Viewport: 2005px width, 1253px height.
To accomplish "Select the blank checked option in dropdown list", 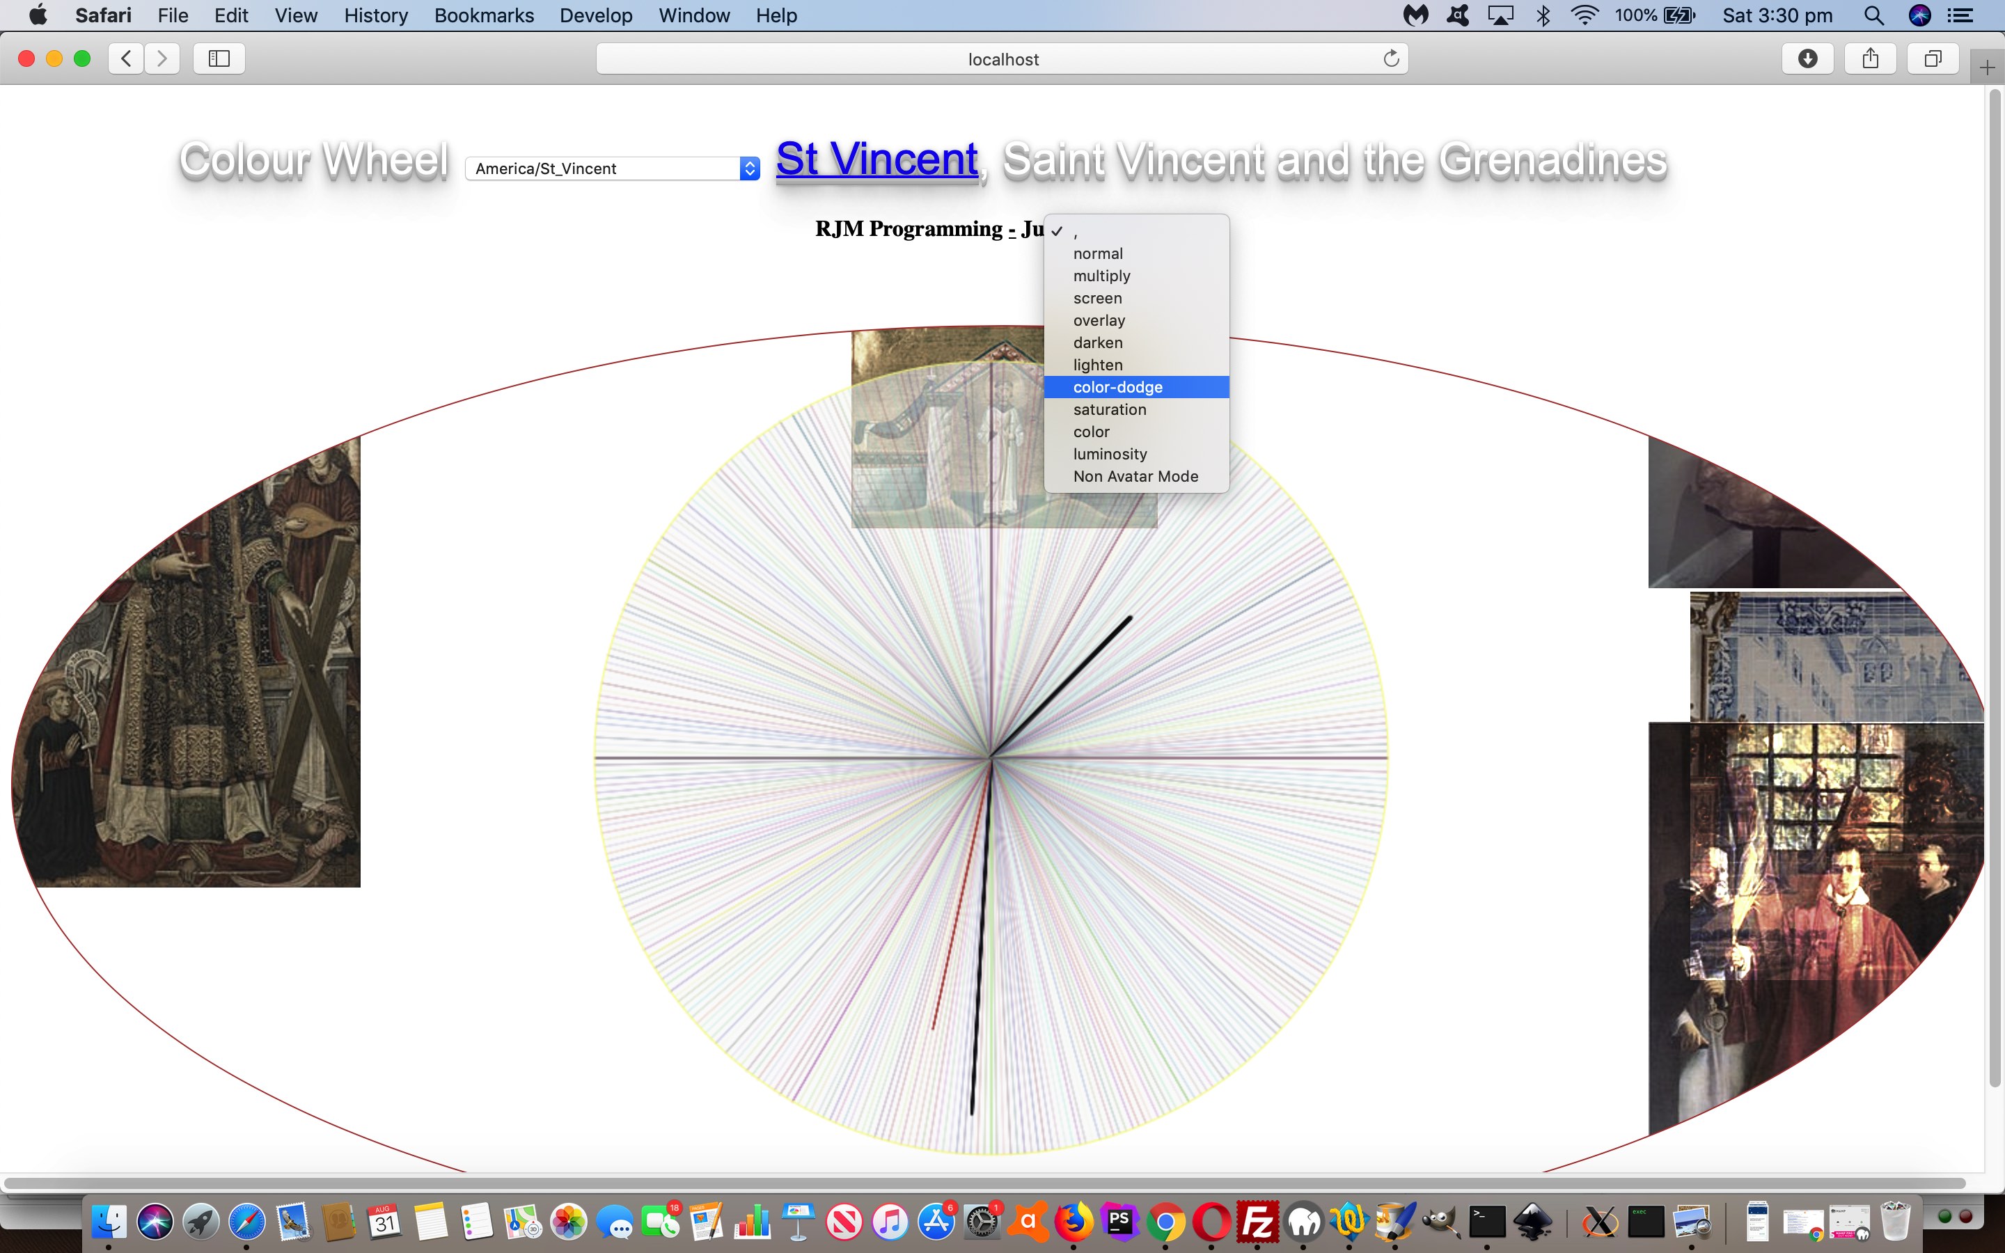I will [1136, 231].
